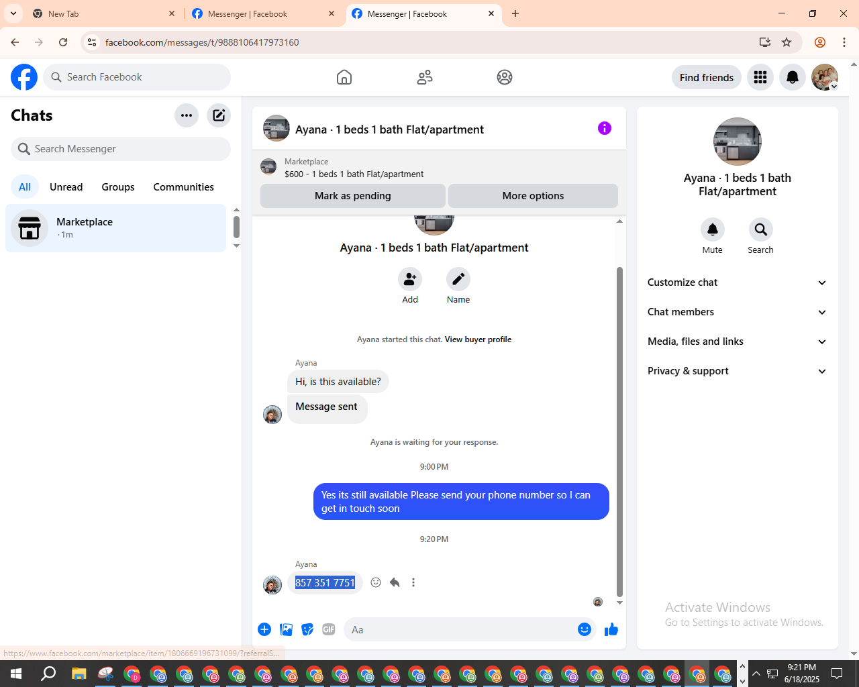
Task: Click the Facebook logo
Action: (x=24, y=77)
